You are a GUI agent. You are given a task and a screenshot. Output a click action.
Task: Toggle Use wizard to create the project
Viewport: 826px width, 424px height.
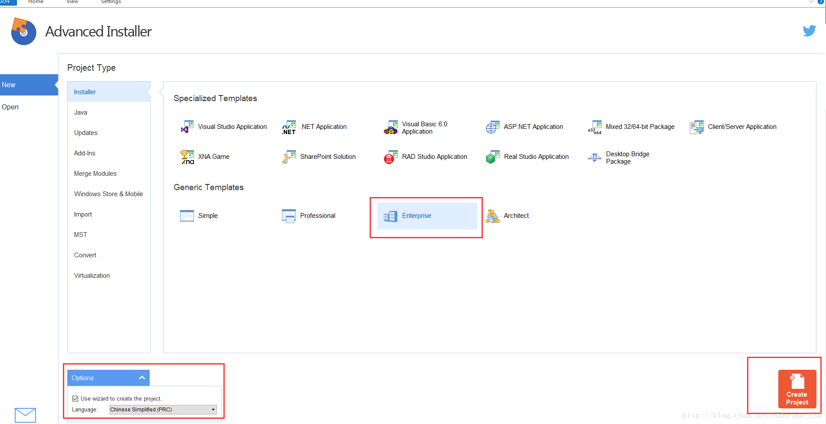coord(75,398)
